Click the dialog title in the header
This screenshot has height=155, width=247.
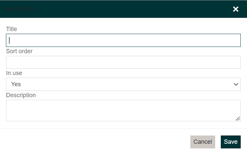click(19, 9)
